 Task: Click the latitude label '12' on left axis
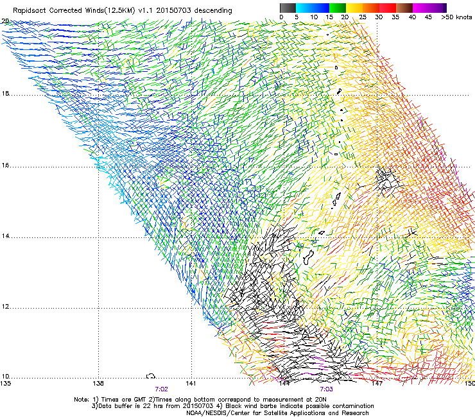pos(5,307)
